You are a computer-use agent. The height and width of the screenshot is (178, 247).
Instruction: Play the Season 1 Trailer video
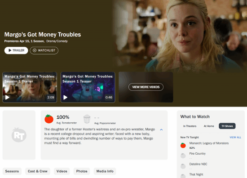point(30,87)
